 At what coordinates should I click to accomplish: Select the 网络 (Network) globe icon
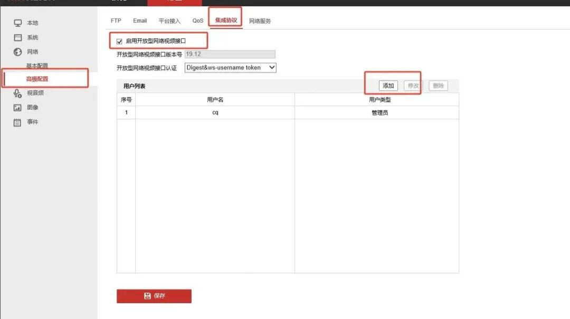coord(18,52)
